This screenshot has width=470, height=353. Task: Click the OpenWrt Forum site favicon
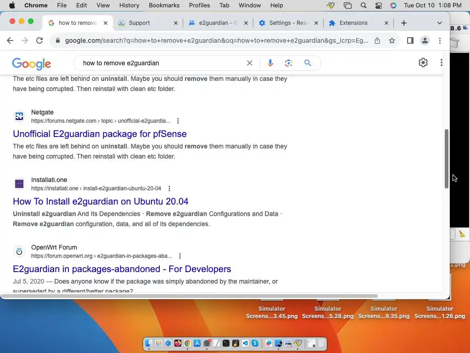(x=19, y=251)
